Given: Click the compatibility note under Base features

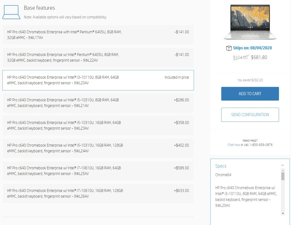Looking at the screenshot, I should [x=65, y=17].
